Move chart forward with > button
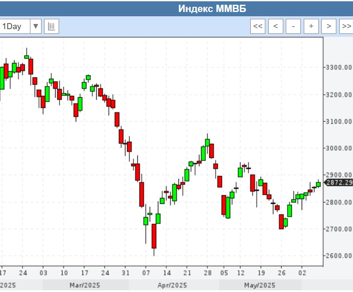 (x=329, y=27)
